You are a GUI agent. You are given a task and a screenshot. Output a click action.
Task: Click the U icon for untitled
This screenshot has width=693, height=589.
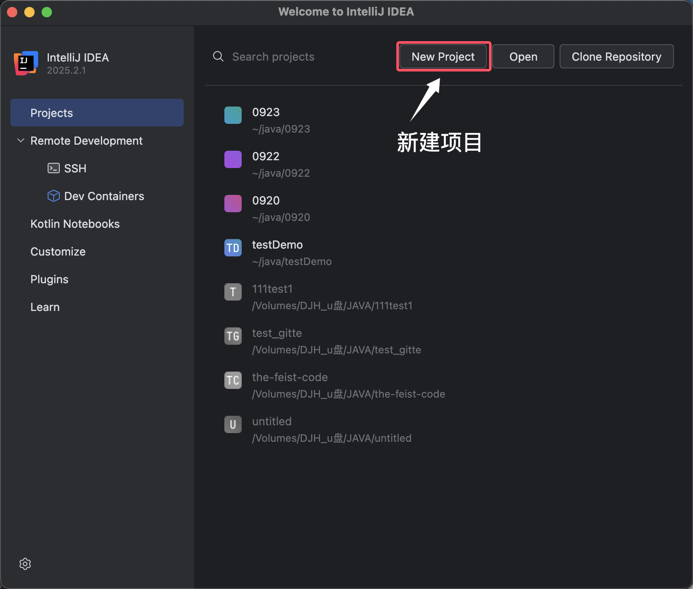coord(233,424)
